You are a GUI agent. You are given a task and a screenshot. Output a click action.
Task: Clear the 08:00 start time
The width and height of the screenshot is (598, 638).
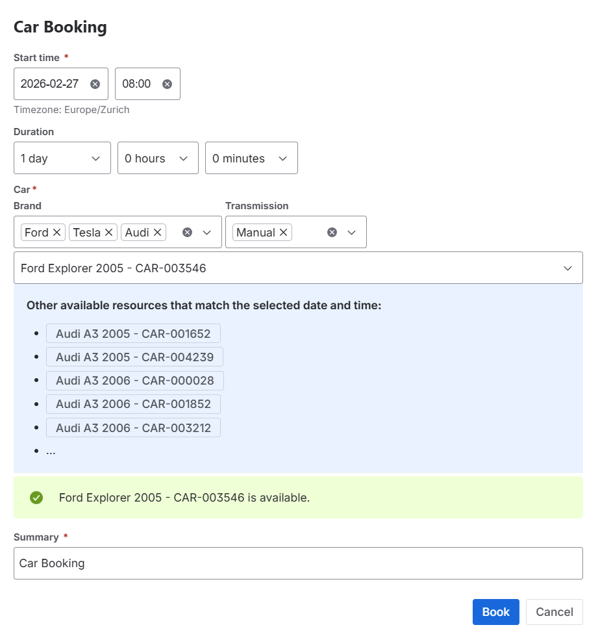tap(167, 84)
